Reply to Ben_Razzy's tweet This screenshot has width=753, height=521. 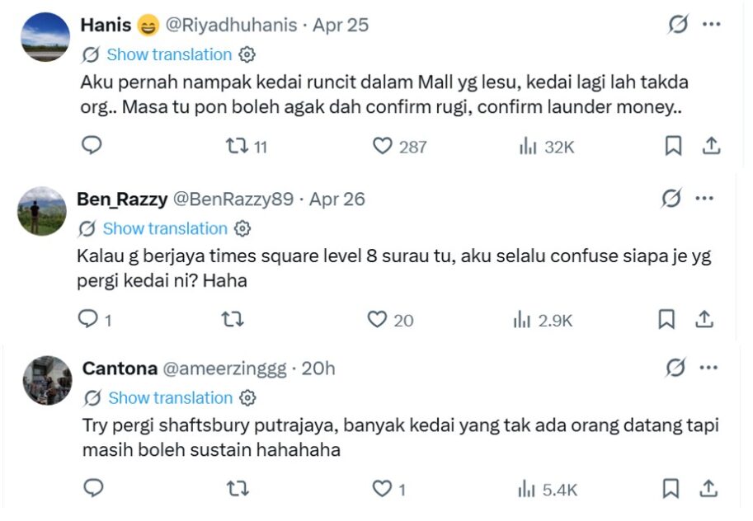[88, 319]
